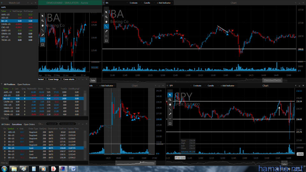Image resolution: width=306 pixels, height=172 pixels.
Task: Open Microsoft Word from the taskbar
Action: (x=73, y=169)
